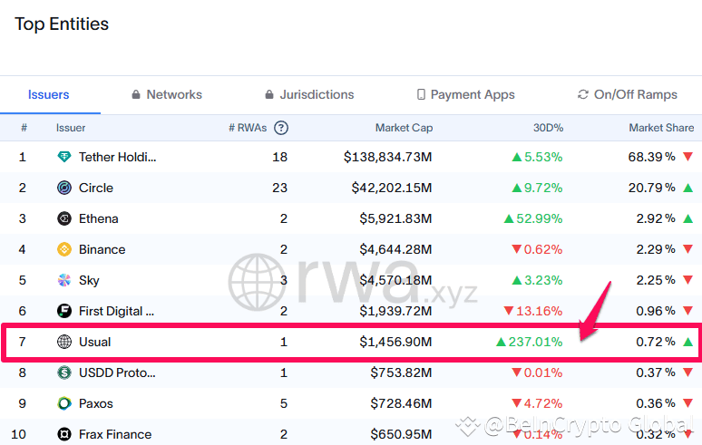Image resolution: width=702 pixels, height=445 pixels.
Task: Click the USDD Protocol green logo icon
Action: [x=64, y=372]
